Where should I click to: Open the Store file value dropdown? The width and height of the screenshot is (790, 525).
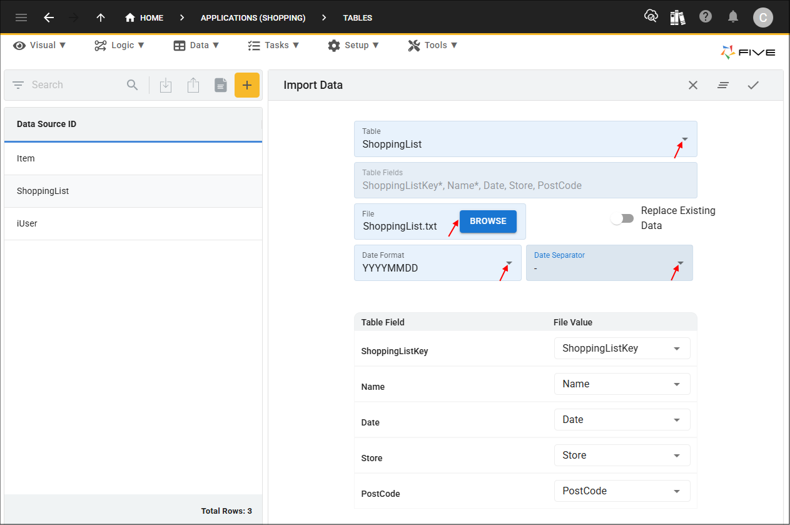(x=677, y=455)
